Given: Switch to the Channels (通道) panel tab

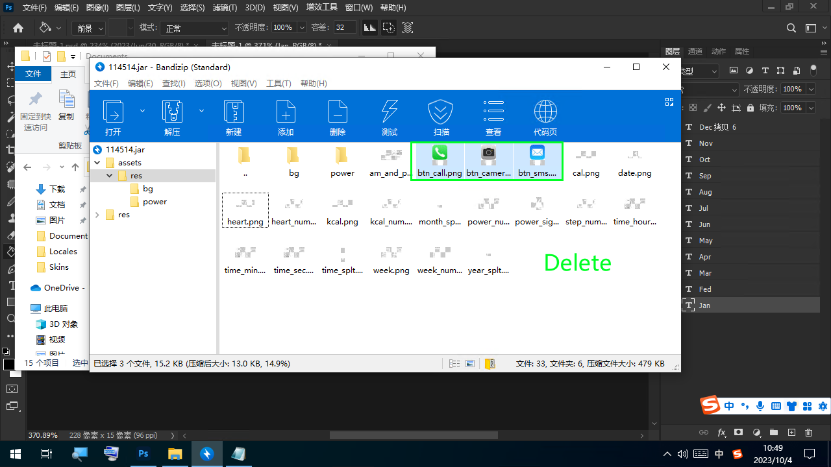Looking at the screenshot, I should click(695, 51).
